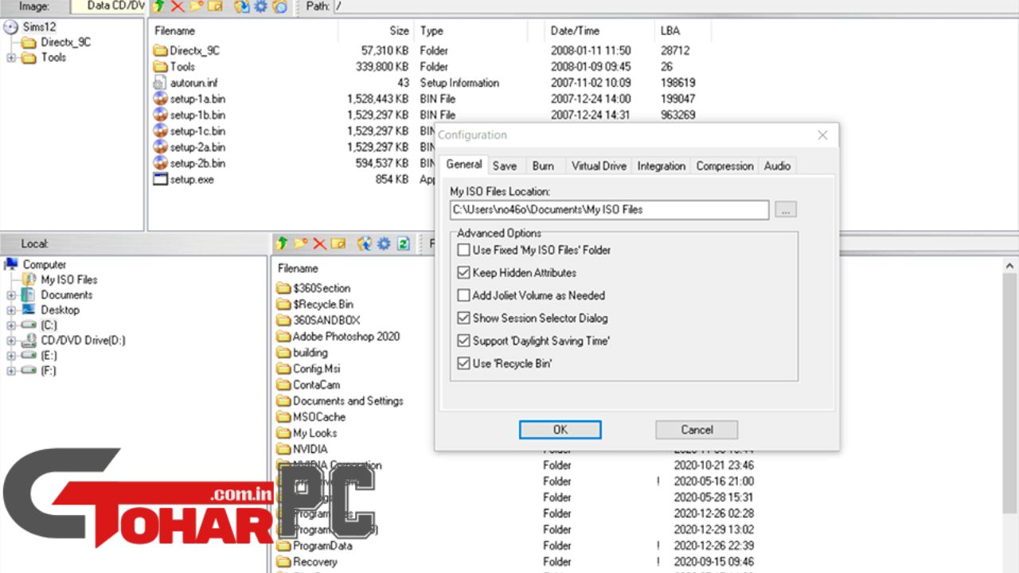Toggle Use 'Recycle Bin' checkbox
Viewport: 1019px width, 573px height.
[x=464, y=364]
